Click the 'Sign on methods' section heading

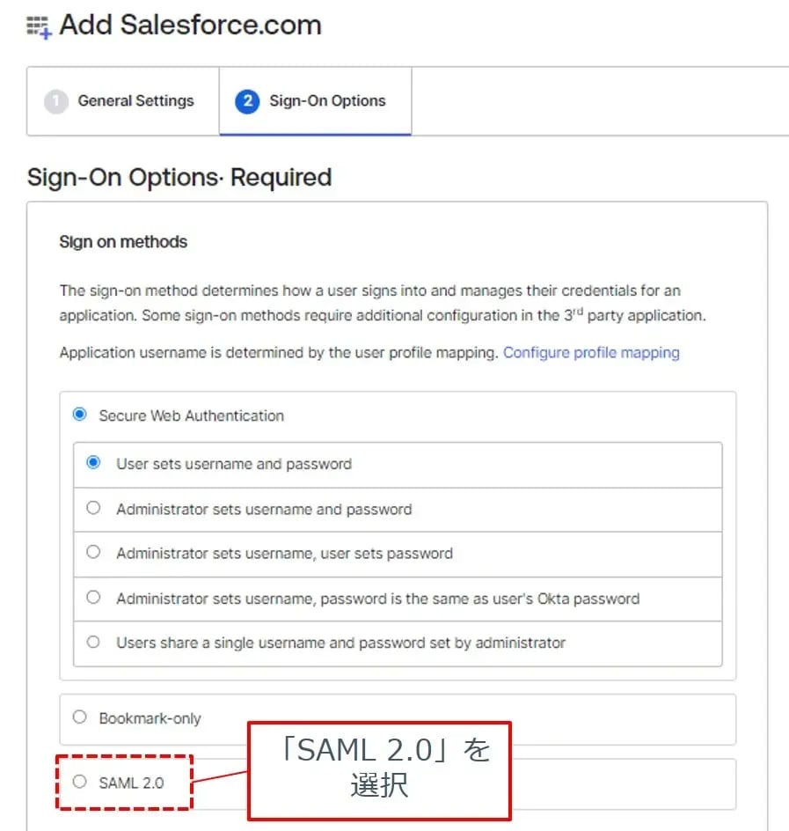123,241
